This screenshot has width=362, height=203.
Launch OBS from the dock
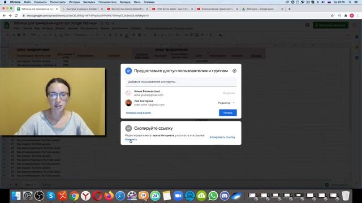[x=39, y=196]
